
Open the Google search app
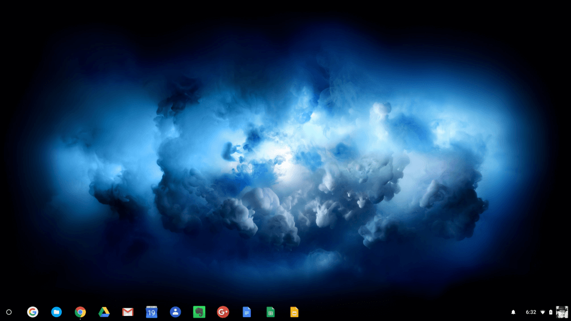click(33, 312)
